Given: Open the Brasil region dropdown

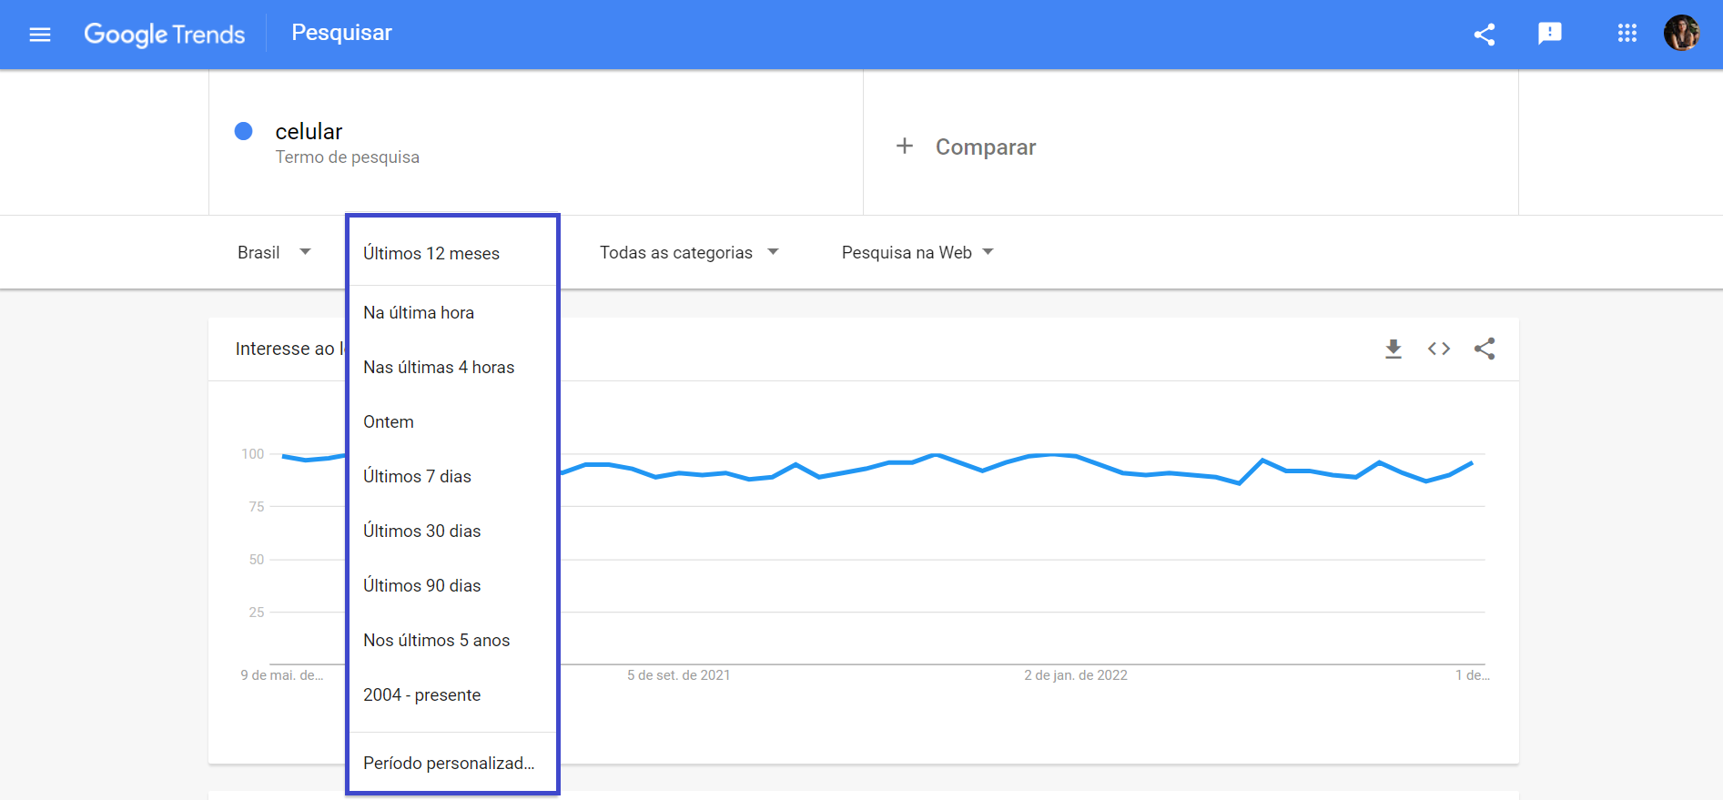Looking at the screenshot, I should coord(274,252).
